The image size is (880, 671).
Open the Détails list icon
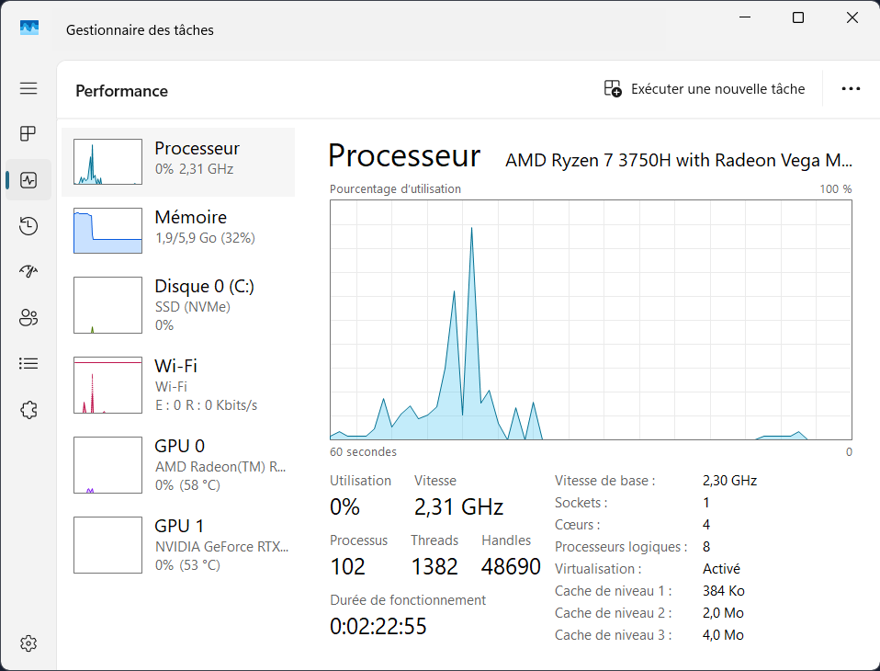pyautogui.click(x=28, y=363)
